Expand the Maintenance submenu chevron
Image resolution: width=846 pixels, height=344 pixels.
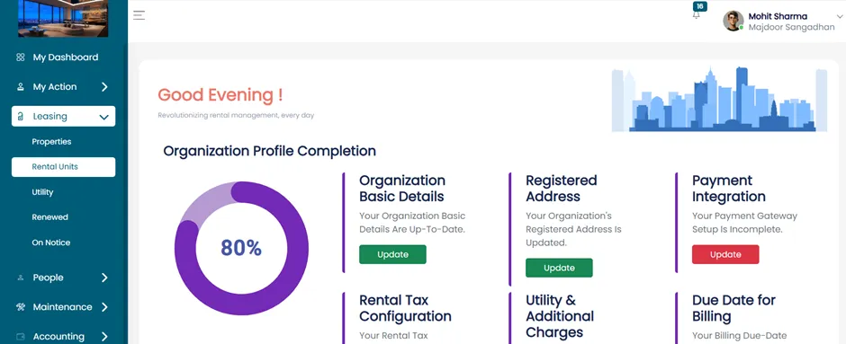(104, 307)
